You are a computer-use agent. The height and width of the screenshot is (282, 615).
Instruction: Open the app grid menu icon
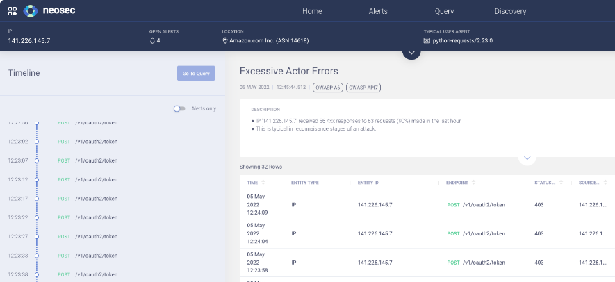[13, 11]
